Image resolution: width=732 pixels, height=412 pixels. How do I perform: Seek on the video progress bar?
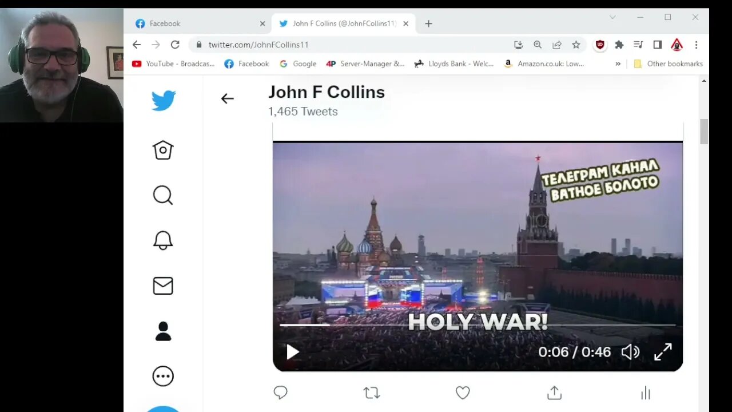tap(478, 325)
